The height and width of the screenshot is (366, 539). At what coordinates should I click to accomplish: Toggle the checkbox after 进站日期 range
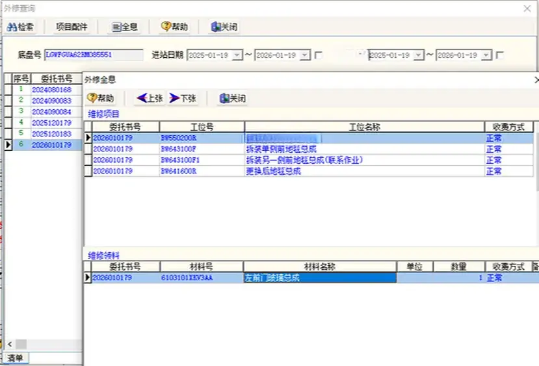point(319,56)
